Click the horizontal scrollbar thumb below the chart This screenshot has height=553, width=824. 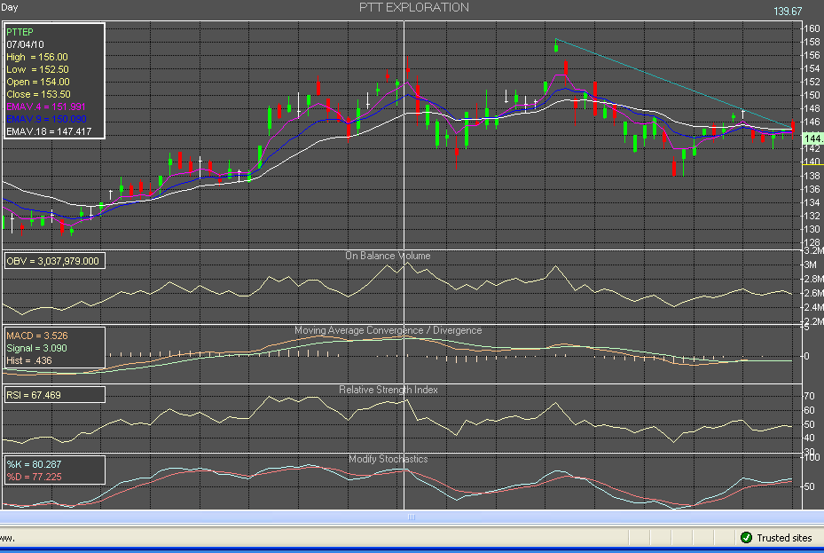point(412,517)
